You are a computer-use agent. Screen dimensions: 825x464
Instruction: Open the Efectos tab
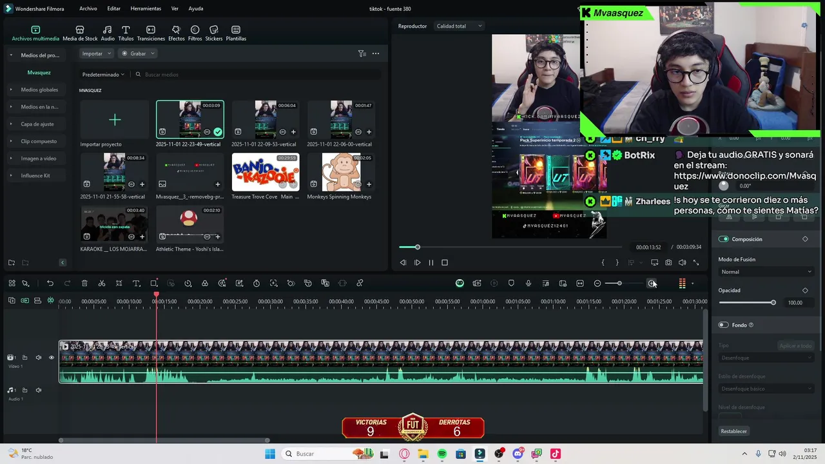[176, 34]
